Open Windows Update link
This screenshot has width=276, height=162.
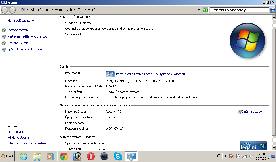pos(18,137)
